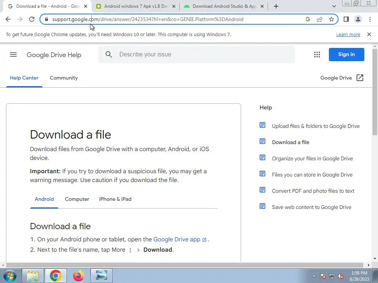Click the Google Drive Help title
The width and height of the screenshot is (378, 283).
click(x=54, y=55)
